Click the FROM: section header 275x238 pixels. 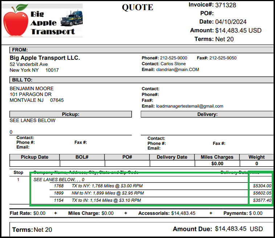(141, 50)
